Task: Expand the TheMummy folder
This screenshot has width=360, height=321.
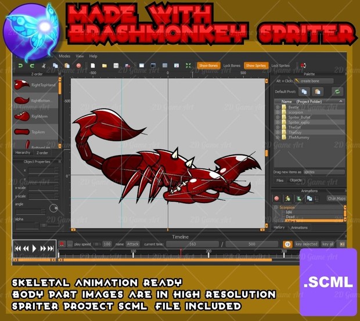Action: 278,138
